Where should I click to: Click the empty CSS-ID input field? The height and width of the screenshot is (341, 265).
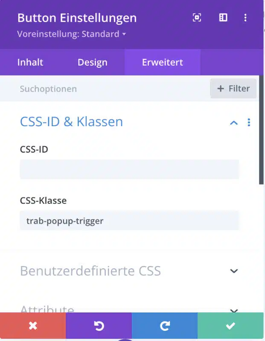[130, 169]
